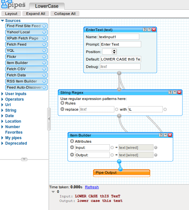Expand the Number category
Viewport: 189px width, 210px height.
tap(2, 127)
